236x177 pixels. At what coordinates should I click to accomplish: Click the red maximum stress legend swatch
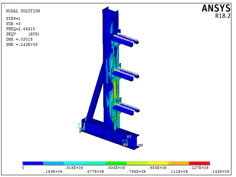tap(199, 163)
